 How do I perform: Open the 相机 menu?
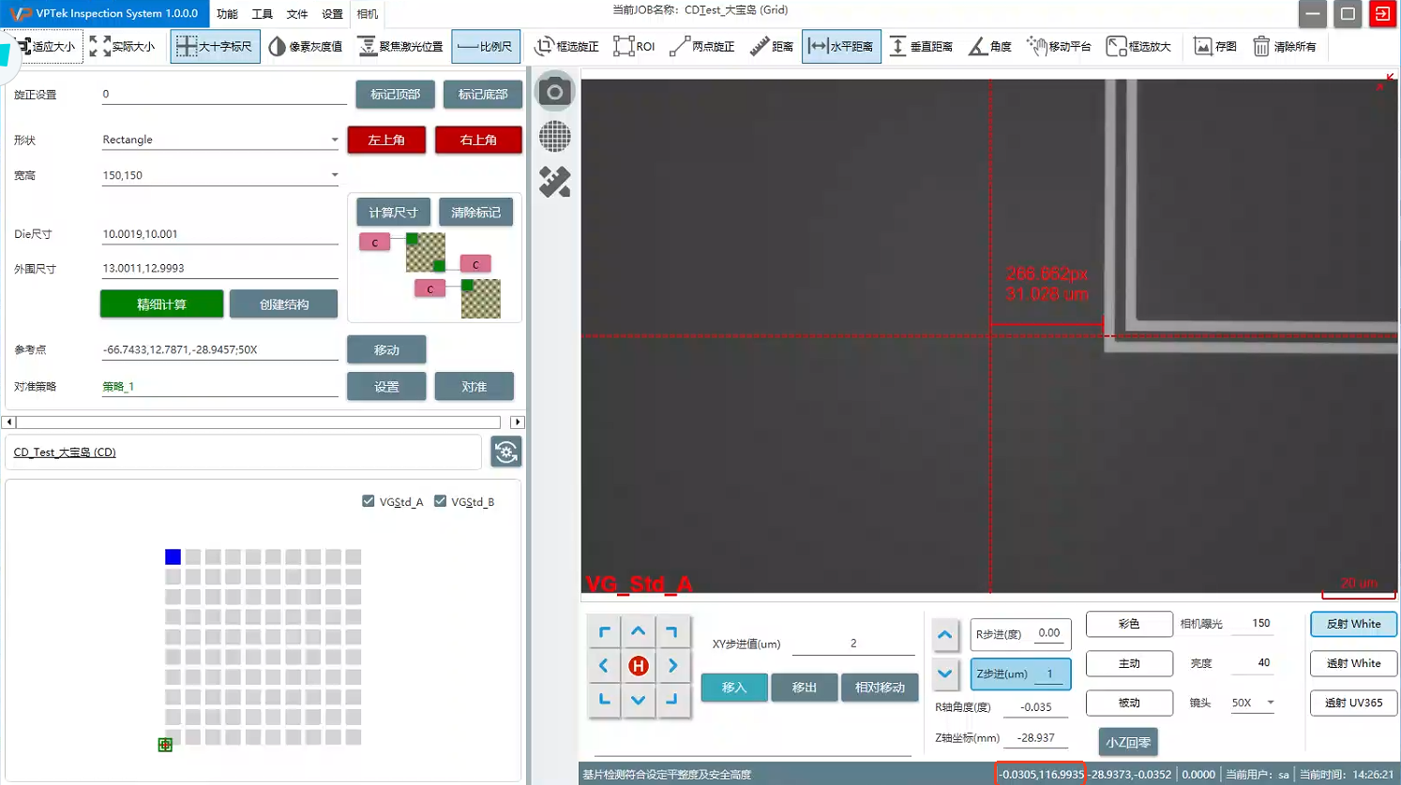368,14
